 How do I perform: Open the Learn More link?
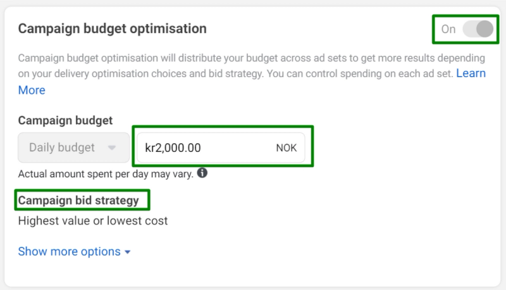point(471,73)
